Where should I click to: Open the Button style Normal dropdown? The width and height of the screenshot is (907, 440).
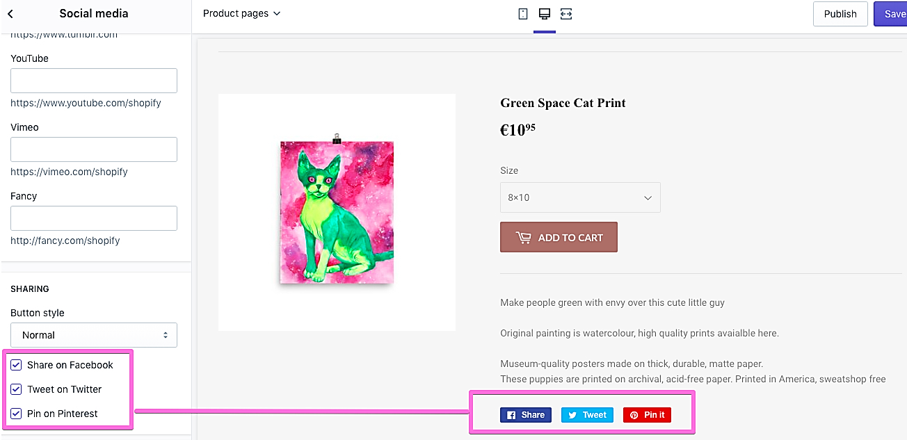pyautogui.click(x=94, y=335)
